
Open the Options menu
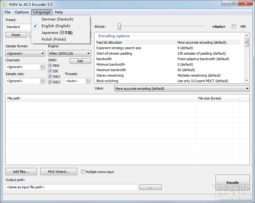pyautogui.click(x=21, y=12)
